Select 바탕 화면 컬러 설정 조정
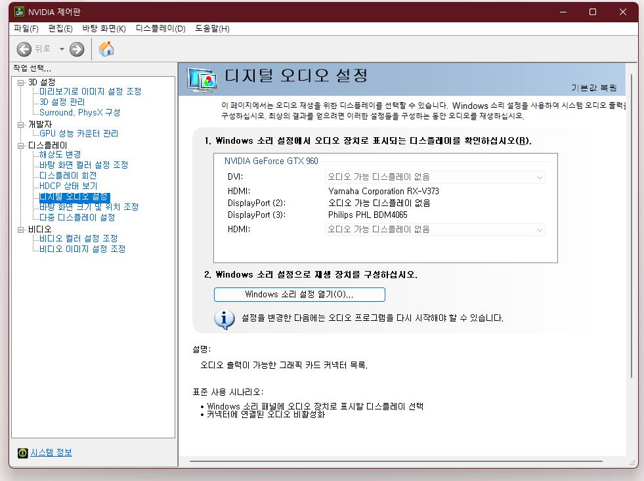 84,165
